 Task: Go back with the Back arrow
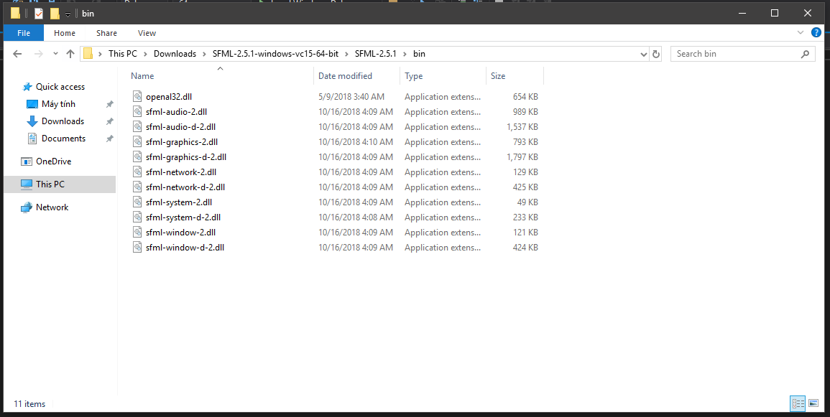tap(17, 53)
